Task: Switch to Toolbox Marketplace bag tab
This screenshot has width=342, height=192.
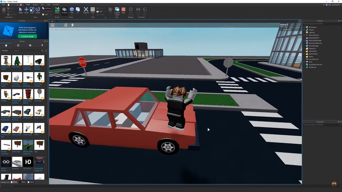Action: click(6, 45)
